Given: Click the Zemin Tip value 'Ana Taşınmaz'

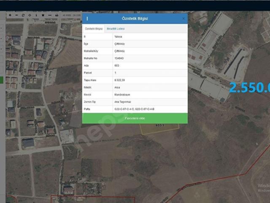Looking at the screenshot, I should (123, 102).
